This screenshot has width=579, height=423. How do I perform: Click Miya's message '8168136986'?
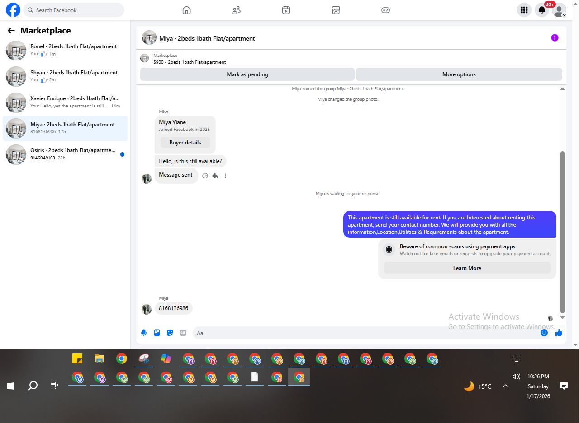[x=174, y=308]
